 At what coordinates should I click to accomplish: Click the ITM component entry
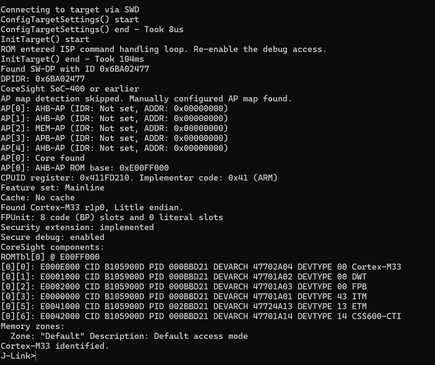tap(184, 296)
